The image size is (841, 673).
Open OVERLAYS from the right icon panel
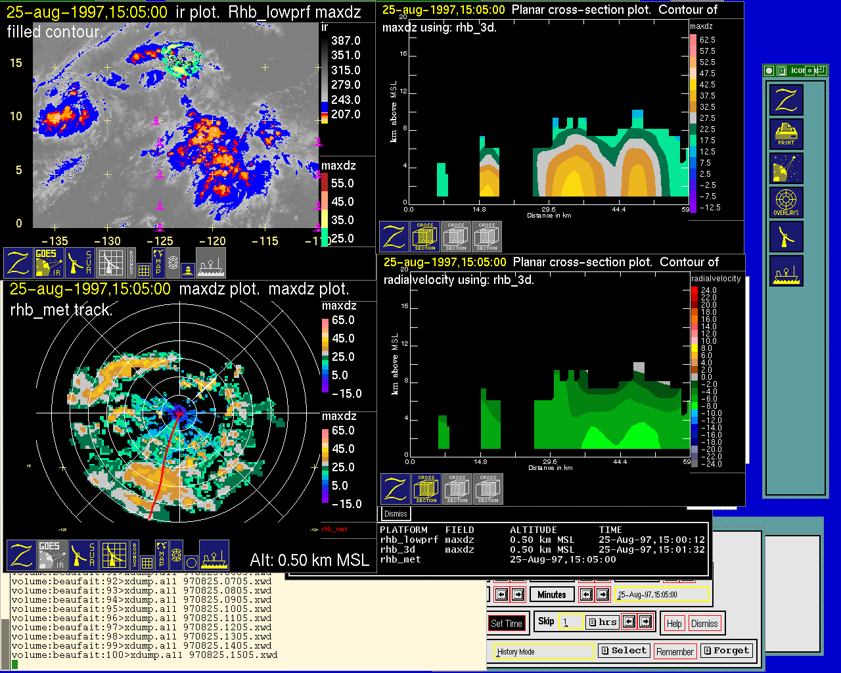pos(786,202)
